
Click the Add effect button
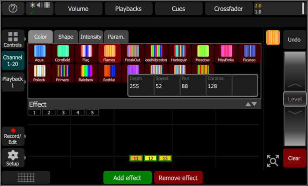tap(128, 178)
